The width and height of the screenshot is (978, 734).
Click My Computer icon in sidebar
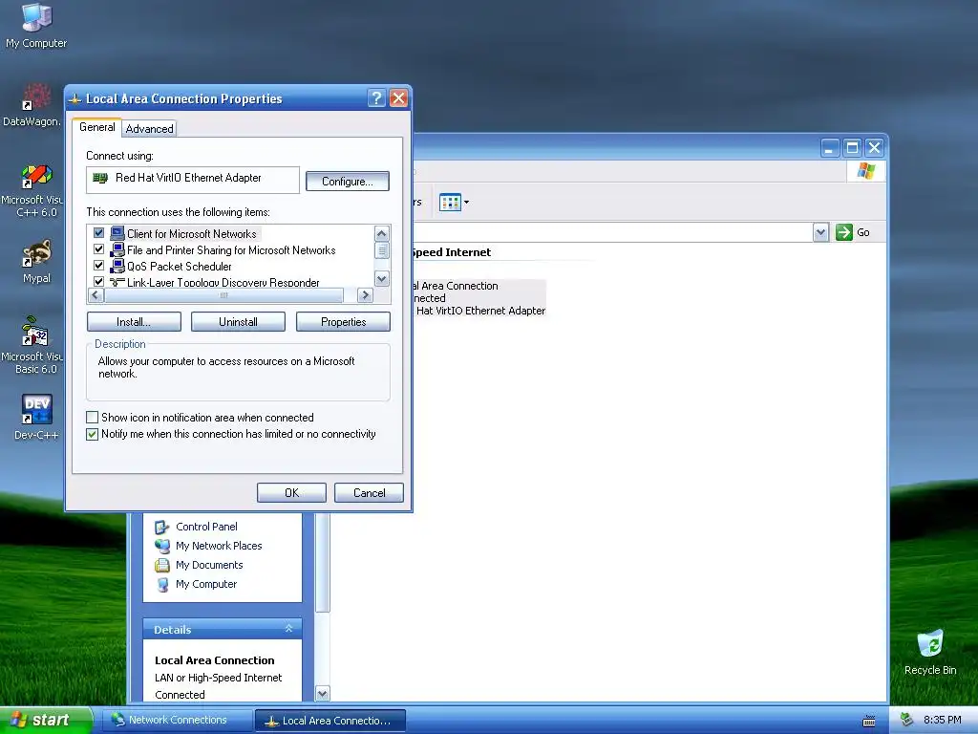point(162,585)
